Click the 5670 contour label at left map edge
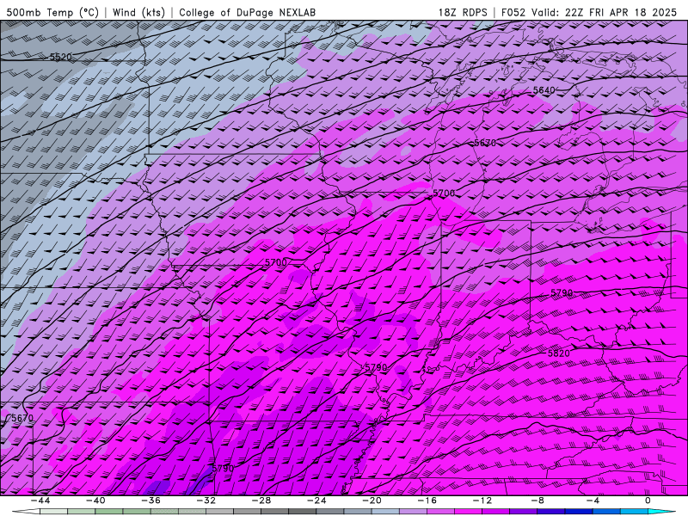This screenshot has height=516, width=688. coord(22,418)
